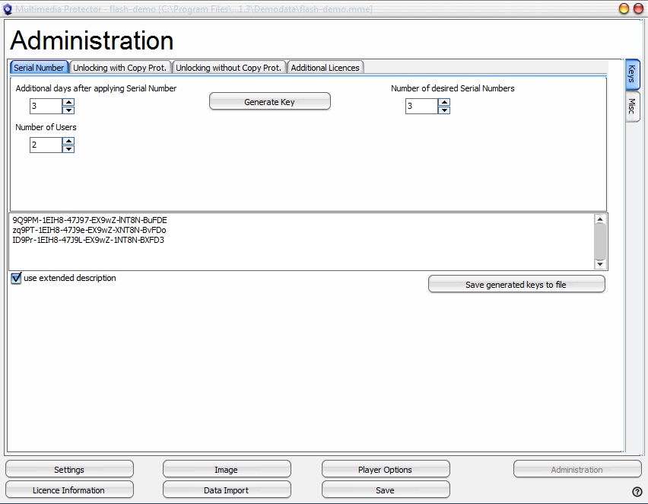Open the Additional Licences tab

(325, 68)
